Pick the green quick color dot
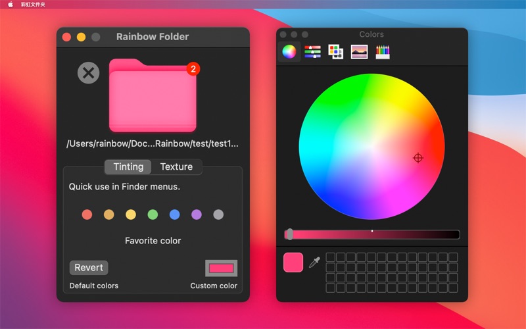Screen dimensions: 526x329 [x=153, y=215]
